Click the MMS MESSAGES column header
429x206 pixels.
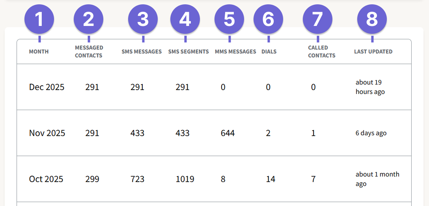coord(235,51)
